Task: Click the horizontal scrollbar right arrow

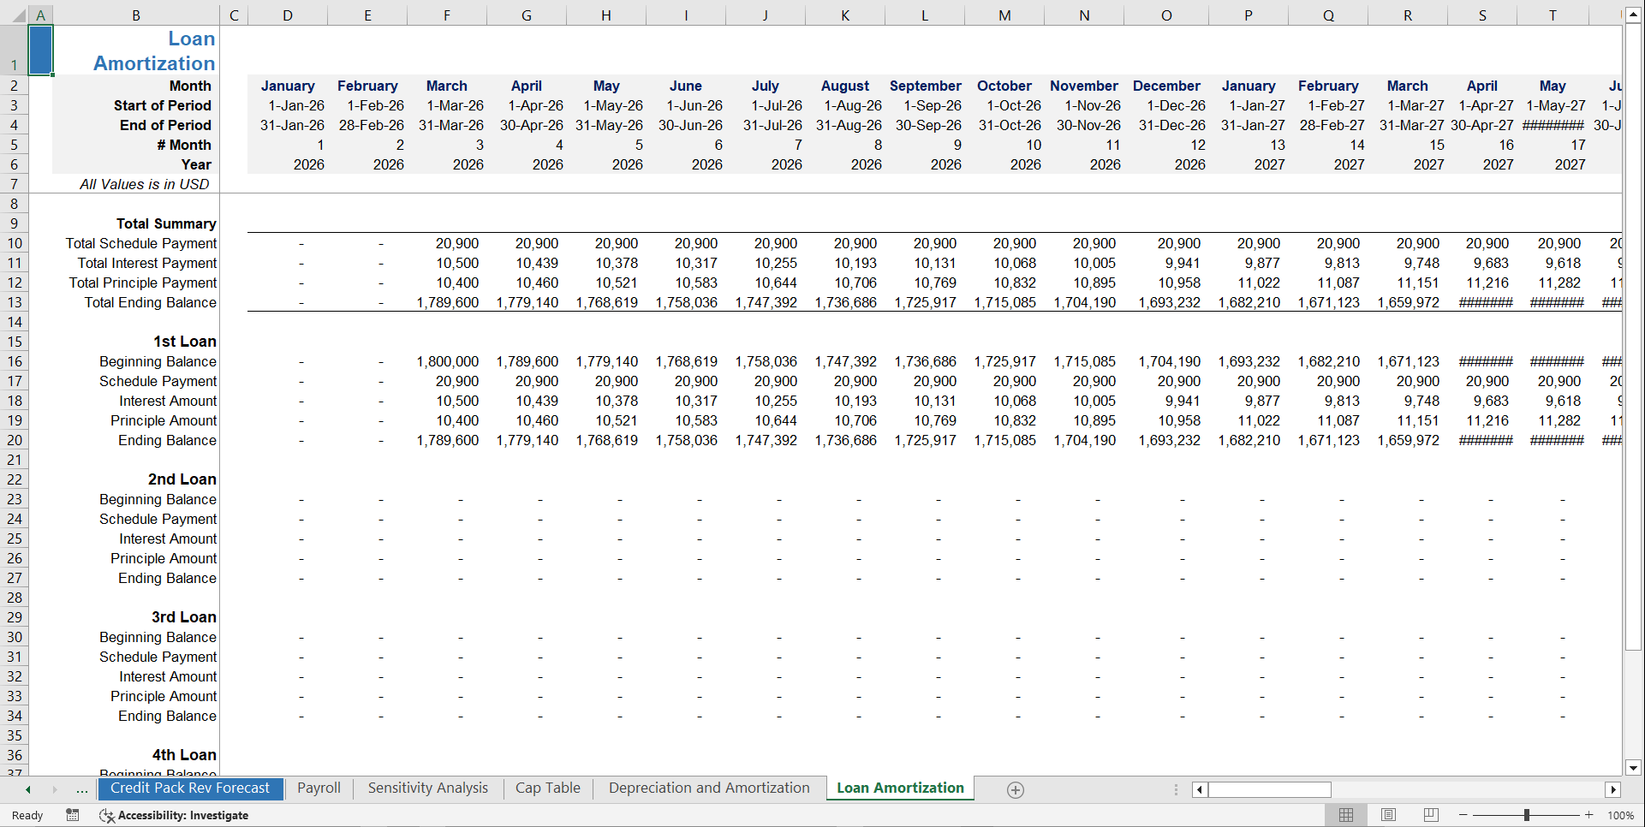Action: [x=1613, y=789]
